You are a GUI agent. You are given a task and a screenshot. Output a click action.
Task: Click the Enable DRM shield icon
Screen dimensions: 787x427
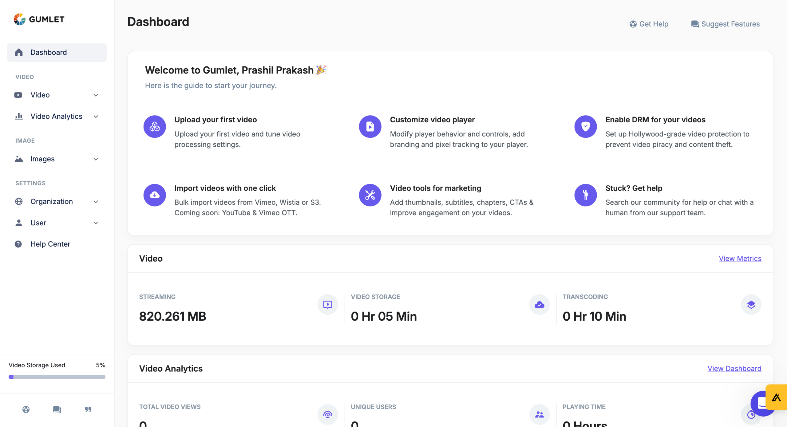tap(586, 127)
